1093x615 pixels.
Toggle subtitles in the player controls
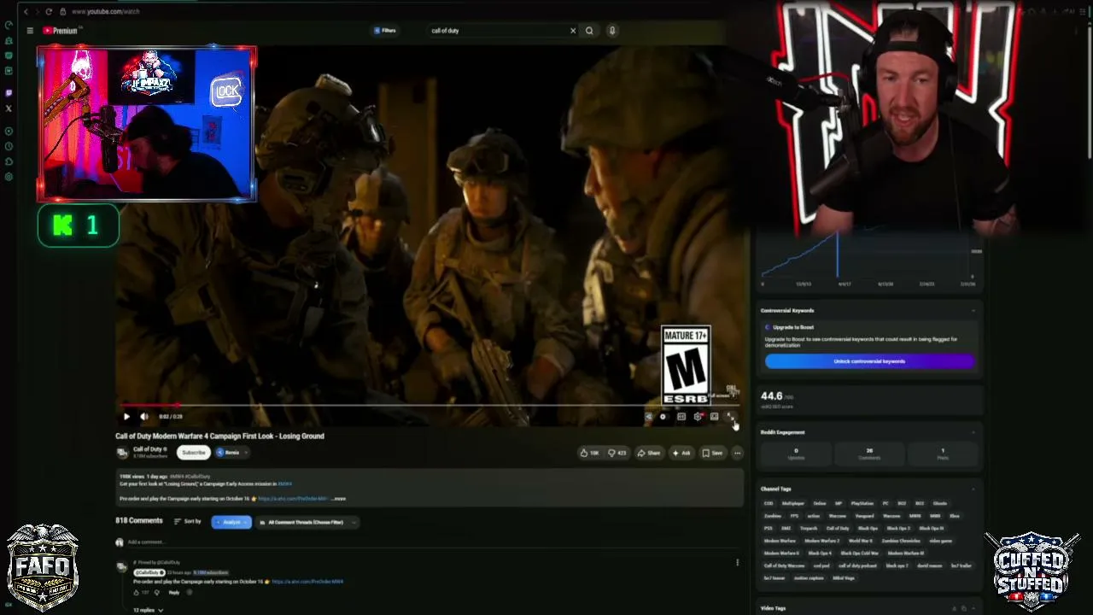(681, 417)
